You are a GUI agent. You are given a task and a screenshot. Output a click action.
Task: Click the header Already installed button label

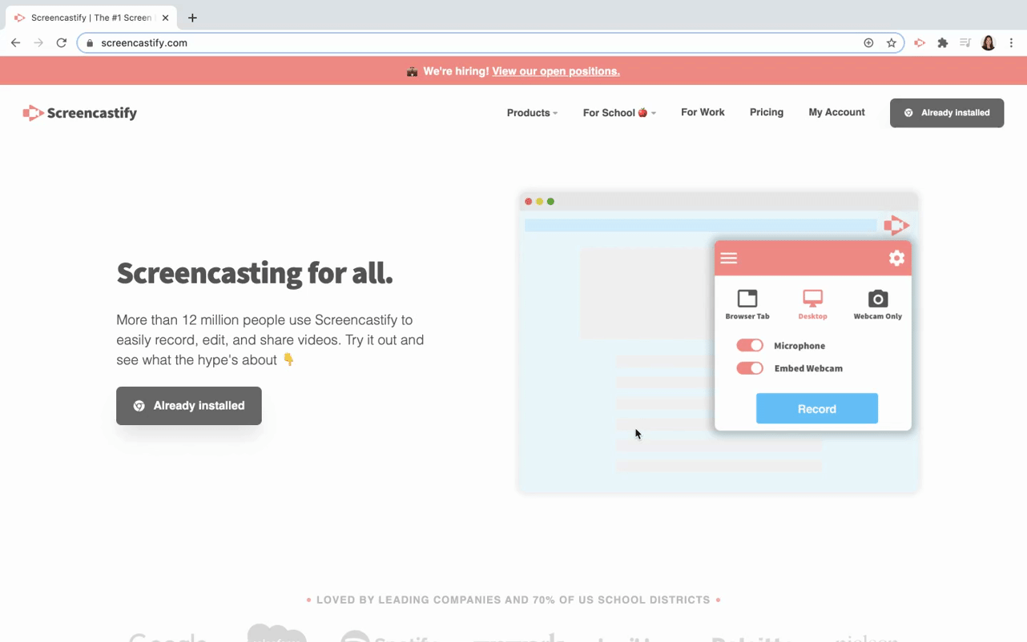955,113
